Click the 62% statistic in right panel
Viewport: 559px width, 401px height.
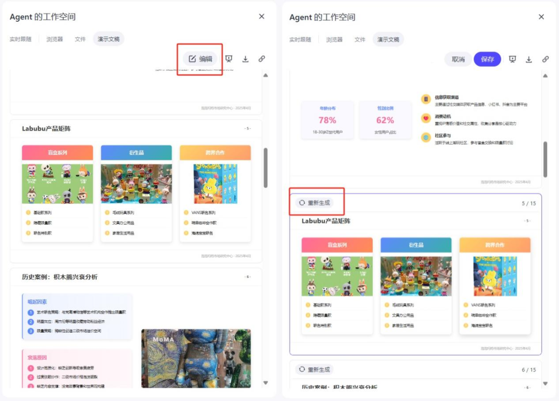pos(385,120)
